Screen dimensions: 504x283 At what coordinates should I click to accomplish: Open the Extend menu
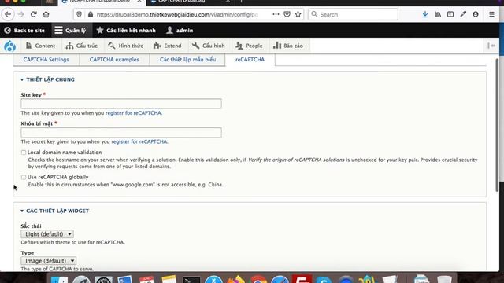click(168, 46)
